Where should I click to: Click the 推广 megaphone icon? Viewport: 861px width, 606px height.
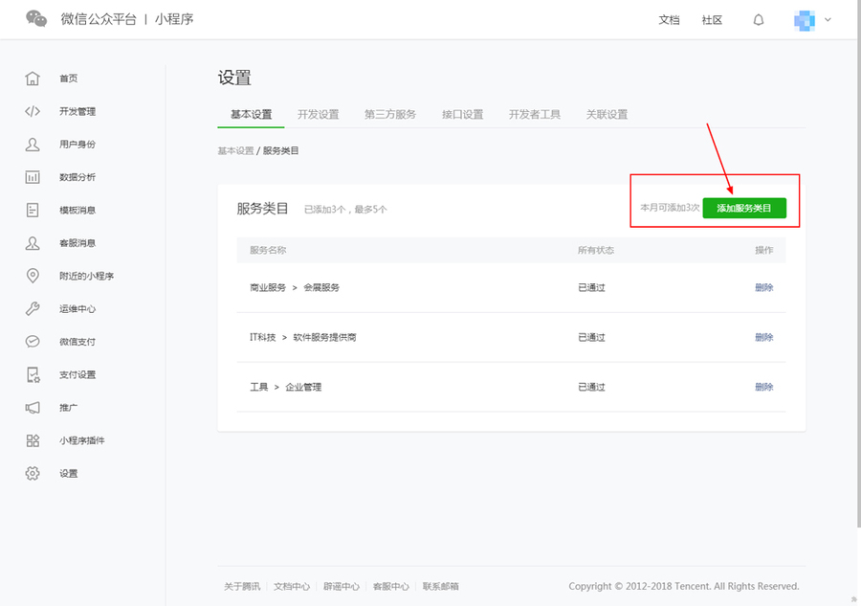[x=33, y=408]
